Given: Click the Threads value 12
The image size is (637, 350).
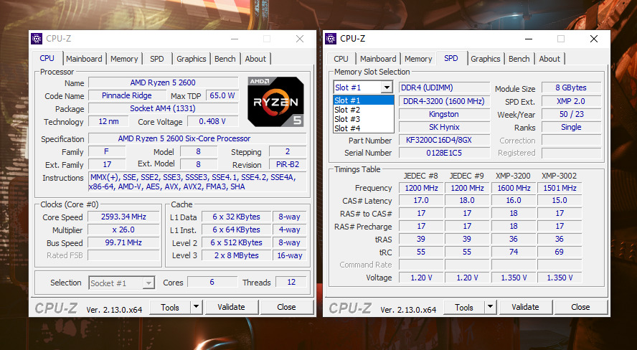Looking at the screenshot, I should pos(291,282).
